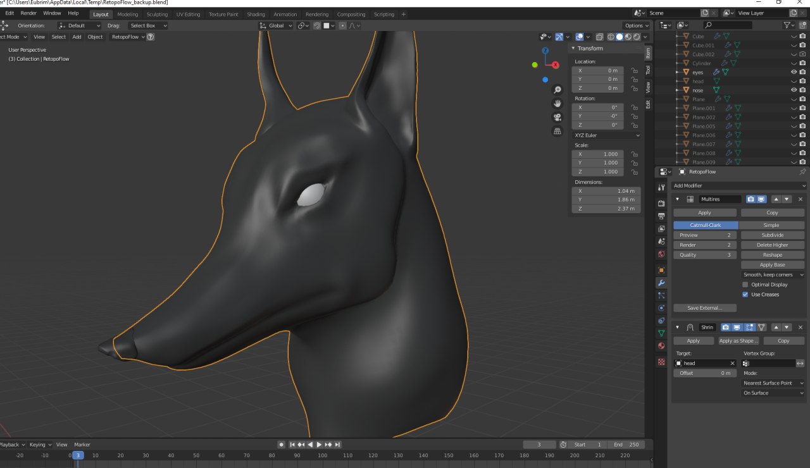Screen dimensions: 810x468
Task: Lock the Location X value
Action: (634, 71)
